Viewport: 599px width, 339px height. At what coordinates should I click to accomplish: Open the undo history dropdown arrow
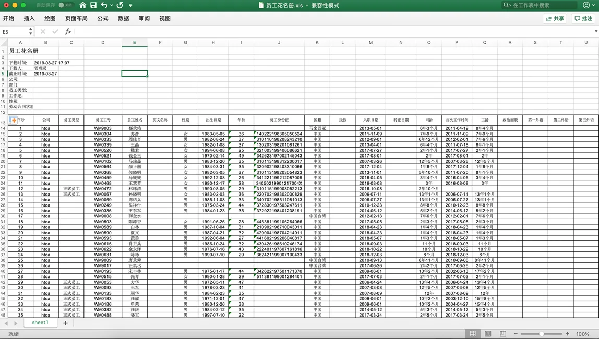[x=112, y=5]
